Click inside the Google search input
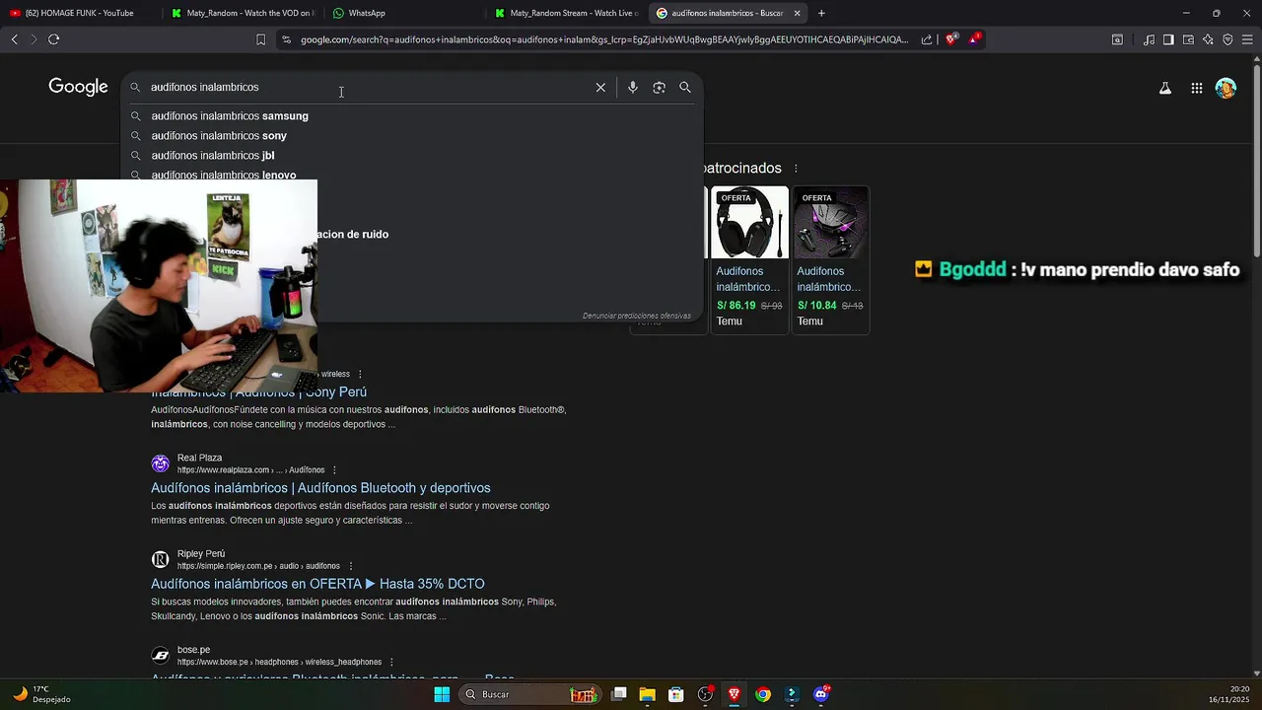Image resolution: width=1262 pixels, height=710 pixels. pyautogui.click(x=370, y=88)
